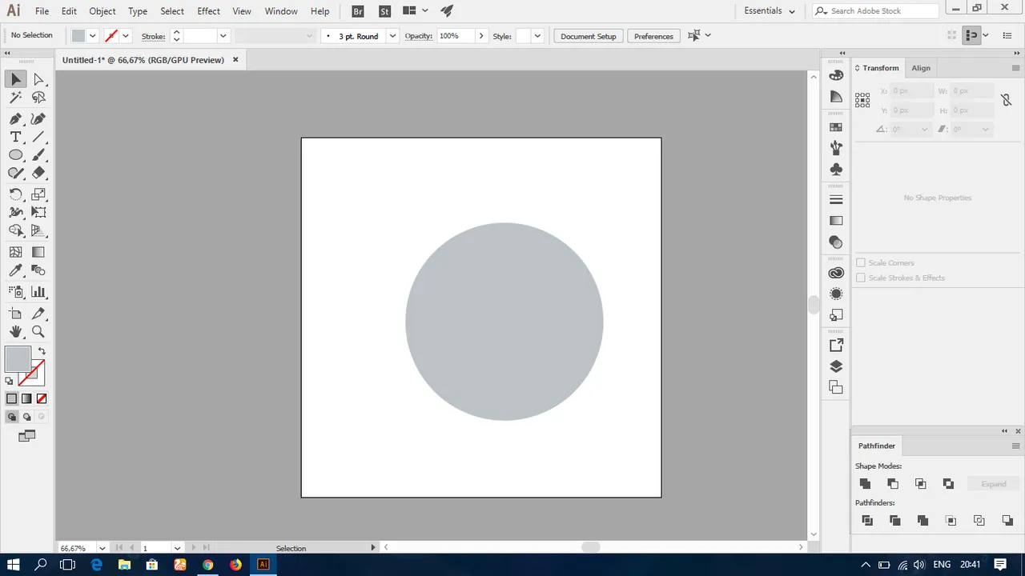1025x576 pixels.
Task: Enable the Scale Corners checkbox
Action: (x=861, y=262)
